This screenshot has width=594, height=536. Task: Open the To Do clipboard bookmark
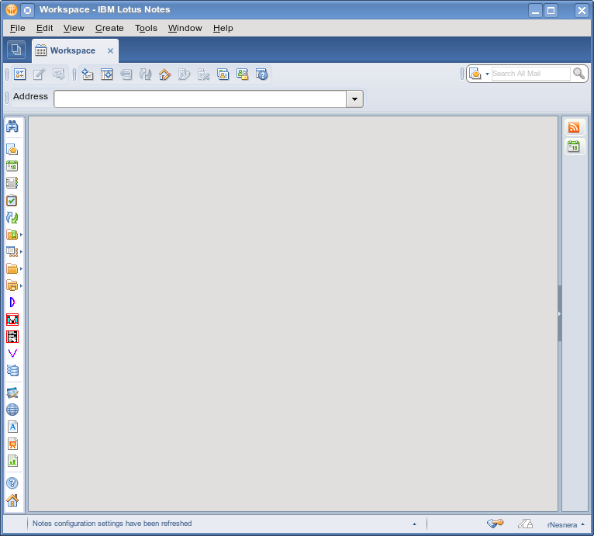point(12,200)
